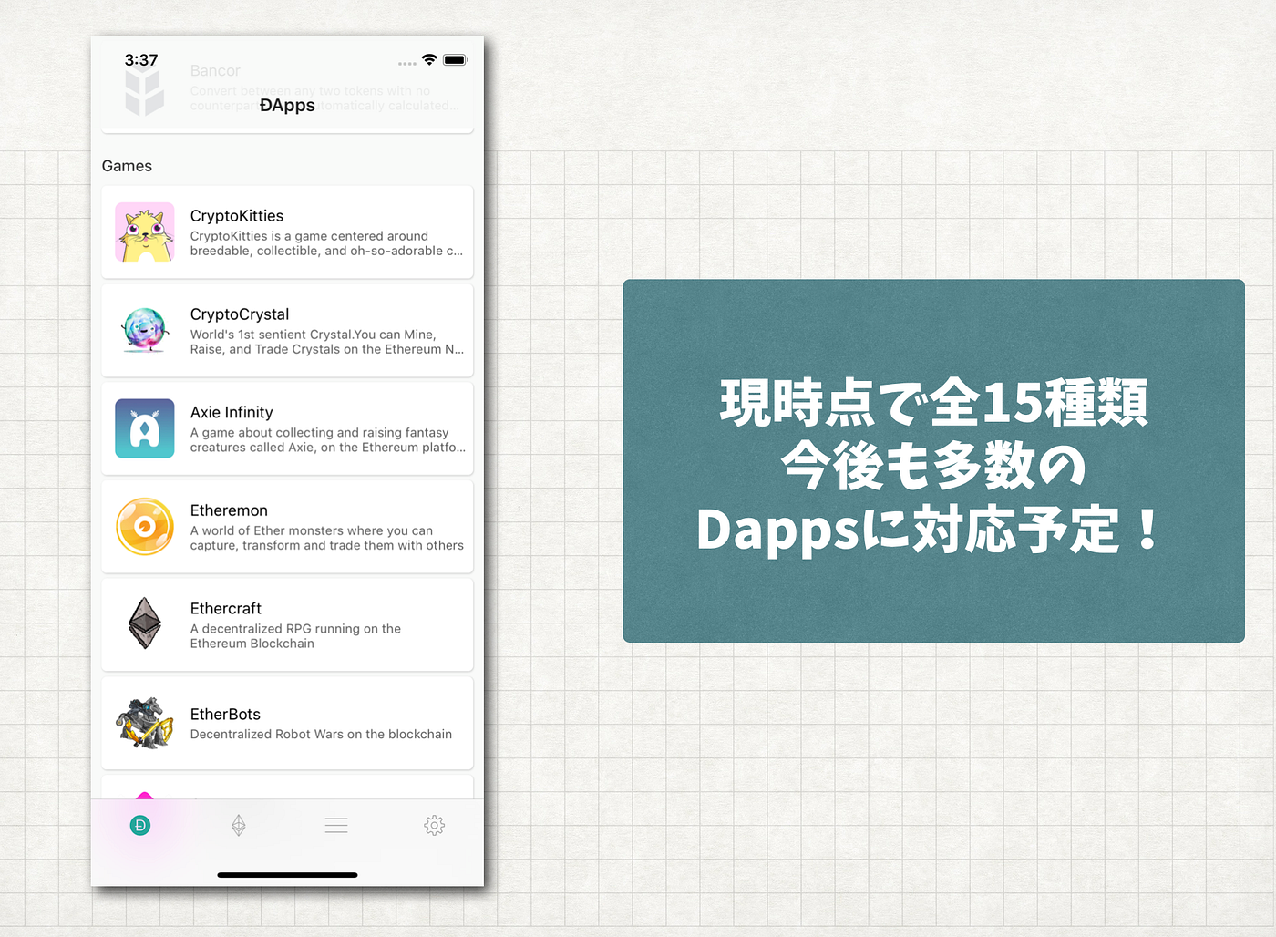Tap the faded Bancor entry title
Screen dimensions: 1276x937
pyautogui.click(x=215, y=71)
